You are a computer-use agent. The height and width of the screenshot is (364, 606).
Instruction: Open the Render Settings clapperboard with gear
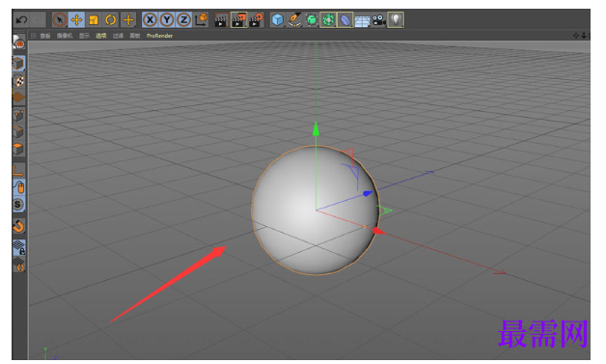pos(256,19)
